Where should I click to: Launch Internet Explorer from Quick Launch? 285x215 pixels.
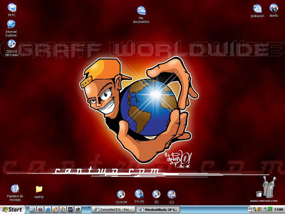[x=48, y=209]
